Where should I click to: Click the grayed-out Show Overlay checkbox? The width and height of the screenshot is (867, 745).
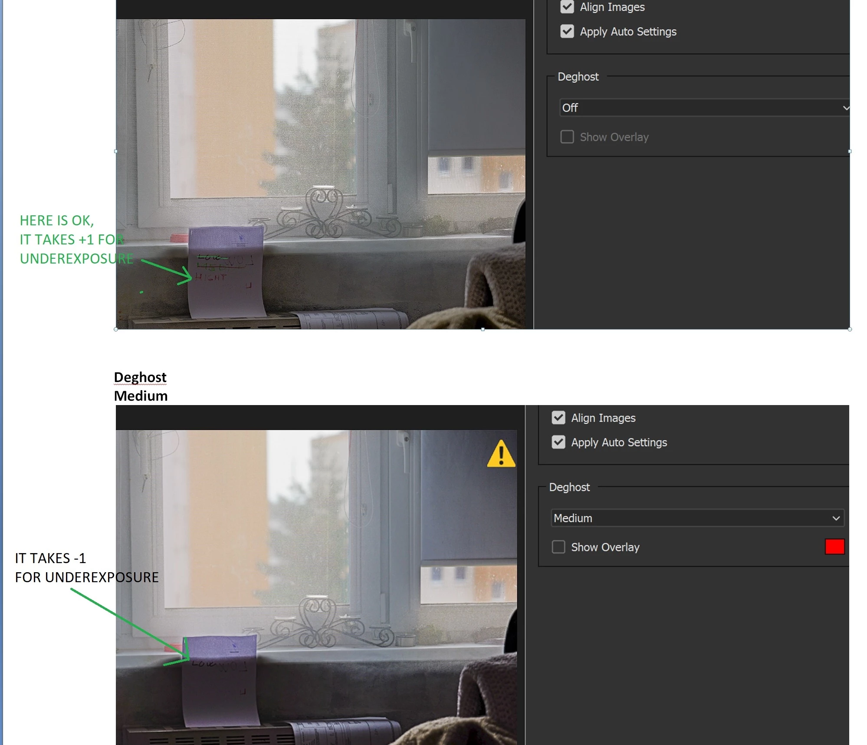567,137
